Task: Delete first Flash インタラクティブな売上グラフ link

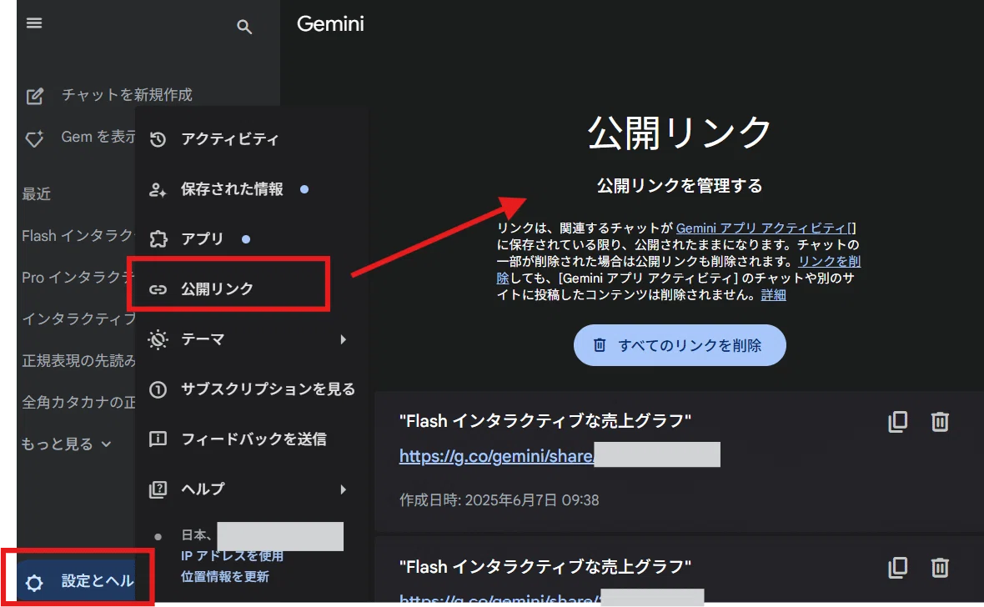Action: coord(940,421)
